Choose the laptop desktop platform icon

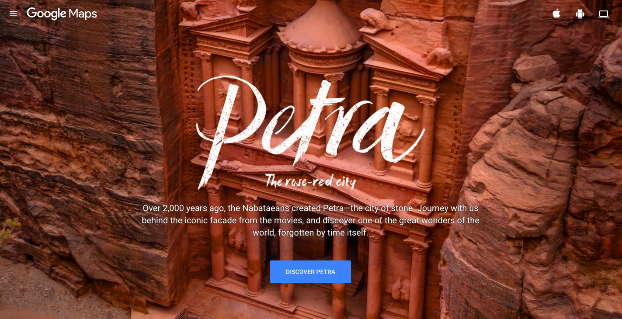[x=604, y=14]
